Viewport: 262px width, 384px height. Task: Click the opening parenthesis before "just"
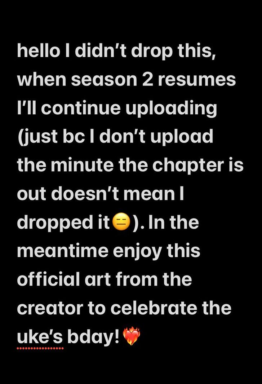point(20,137)
